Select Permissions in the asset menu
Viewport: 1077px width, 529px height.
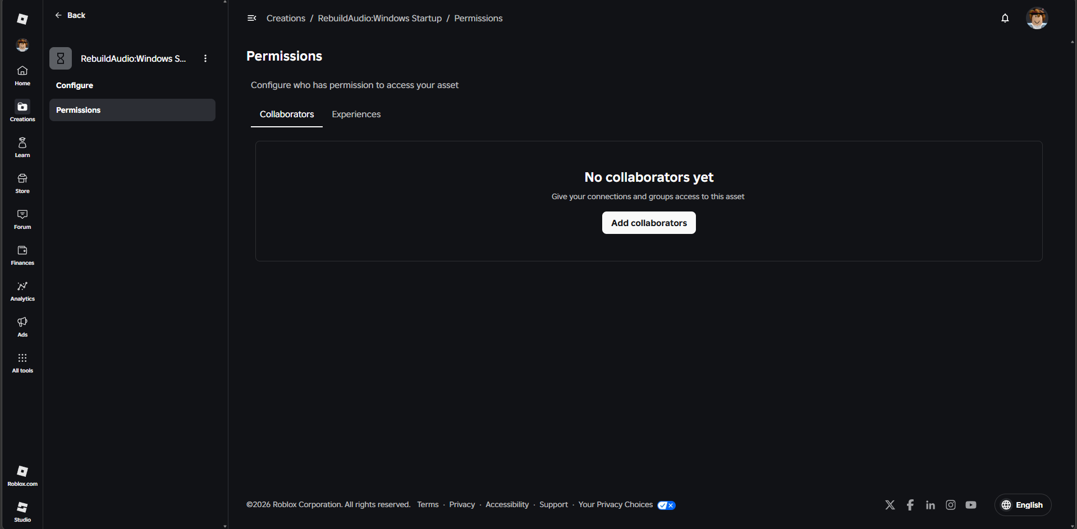point(132,110)
